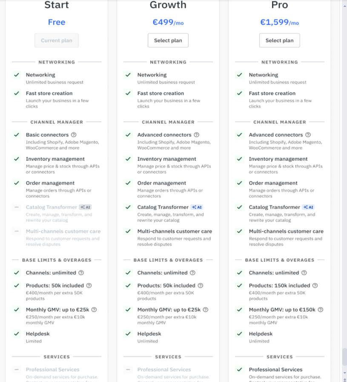The height and width of the screenshot is (382, 347).
Task: Click the disabled Current plan button
Action: pyautogui.click(x=57, y=40)
